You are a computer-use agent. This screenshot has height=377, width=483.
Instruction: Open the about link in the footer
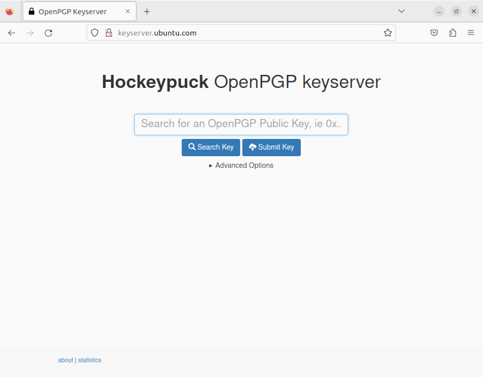click(x=65, y=360)
